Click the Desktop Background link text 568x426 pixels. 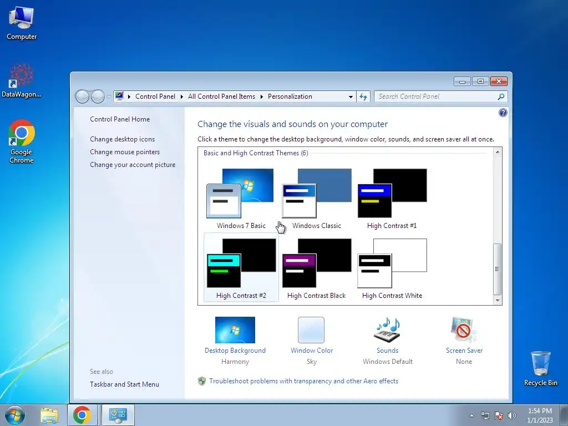click(x=235, y=351)
